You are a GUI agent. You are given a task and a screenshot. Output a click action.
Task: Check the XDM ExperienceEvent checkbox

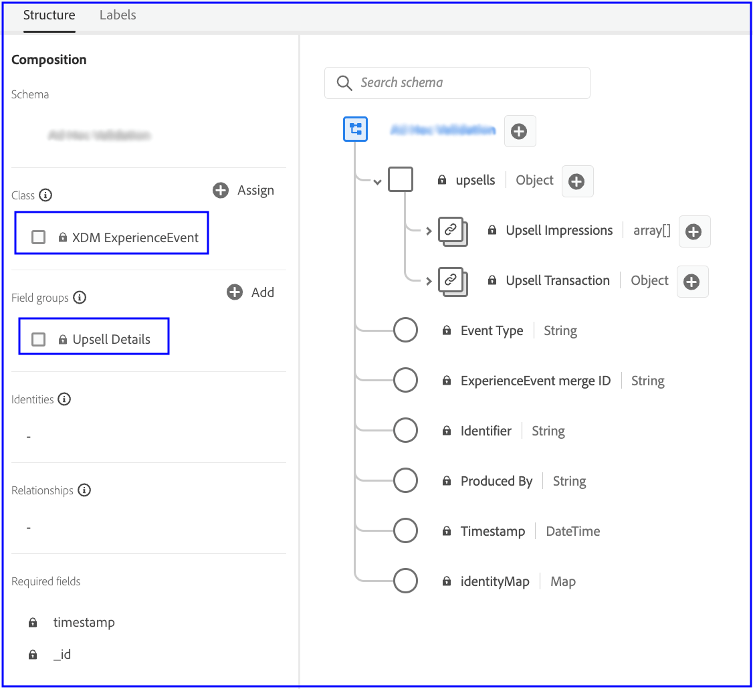39,237
